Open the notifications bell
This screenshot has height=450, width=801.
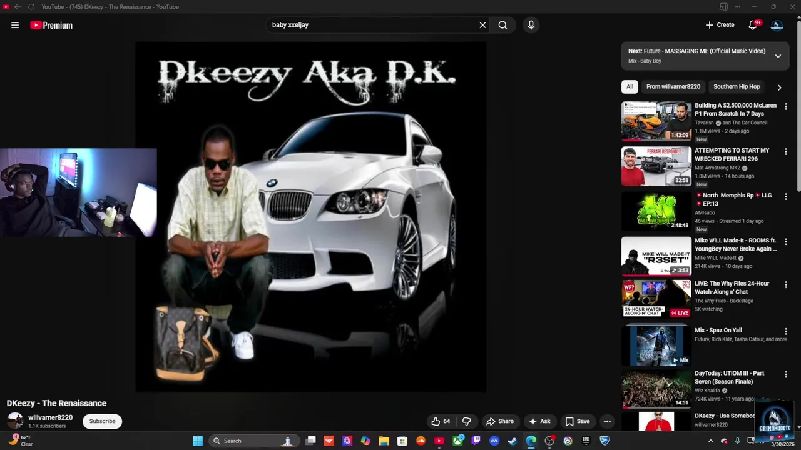pos(753,25)
